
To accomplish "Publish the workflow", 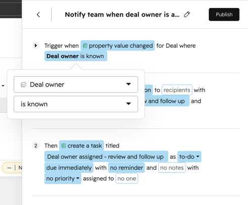I will click(x=224, y=15).
